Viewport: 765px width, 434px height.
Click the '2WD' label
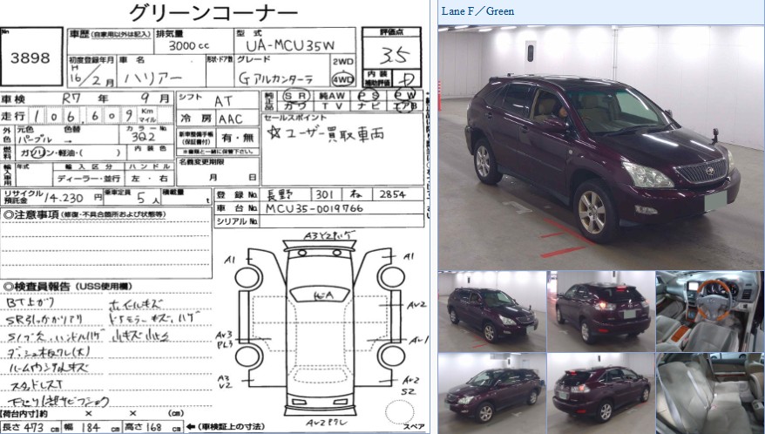point(343,62)
